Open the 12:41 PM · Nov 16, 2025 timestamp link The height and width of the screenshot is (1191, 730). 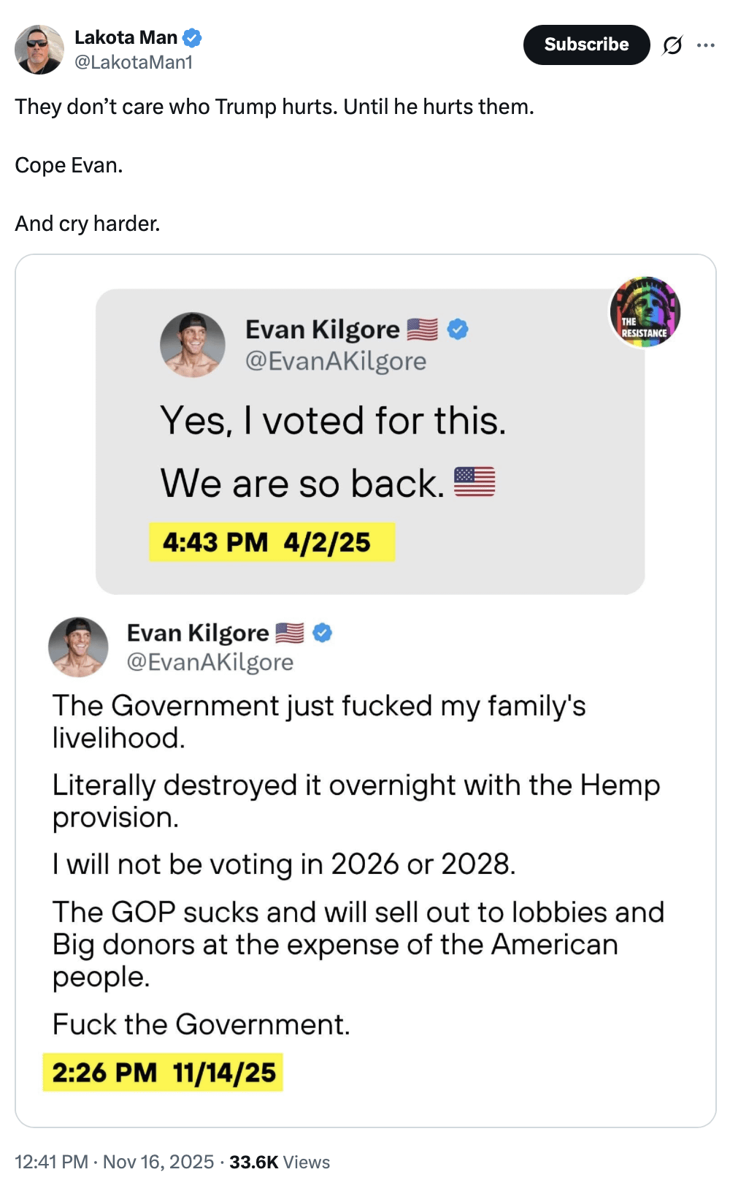point(115,1162)
